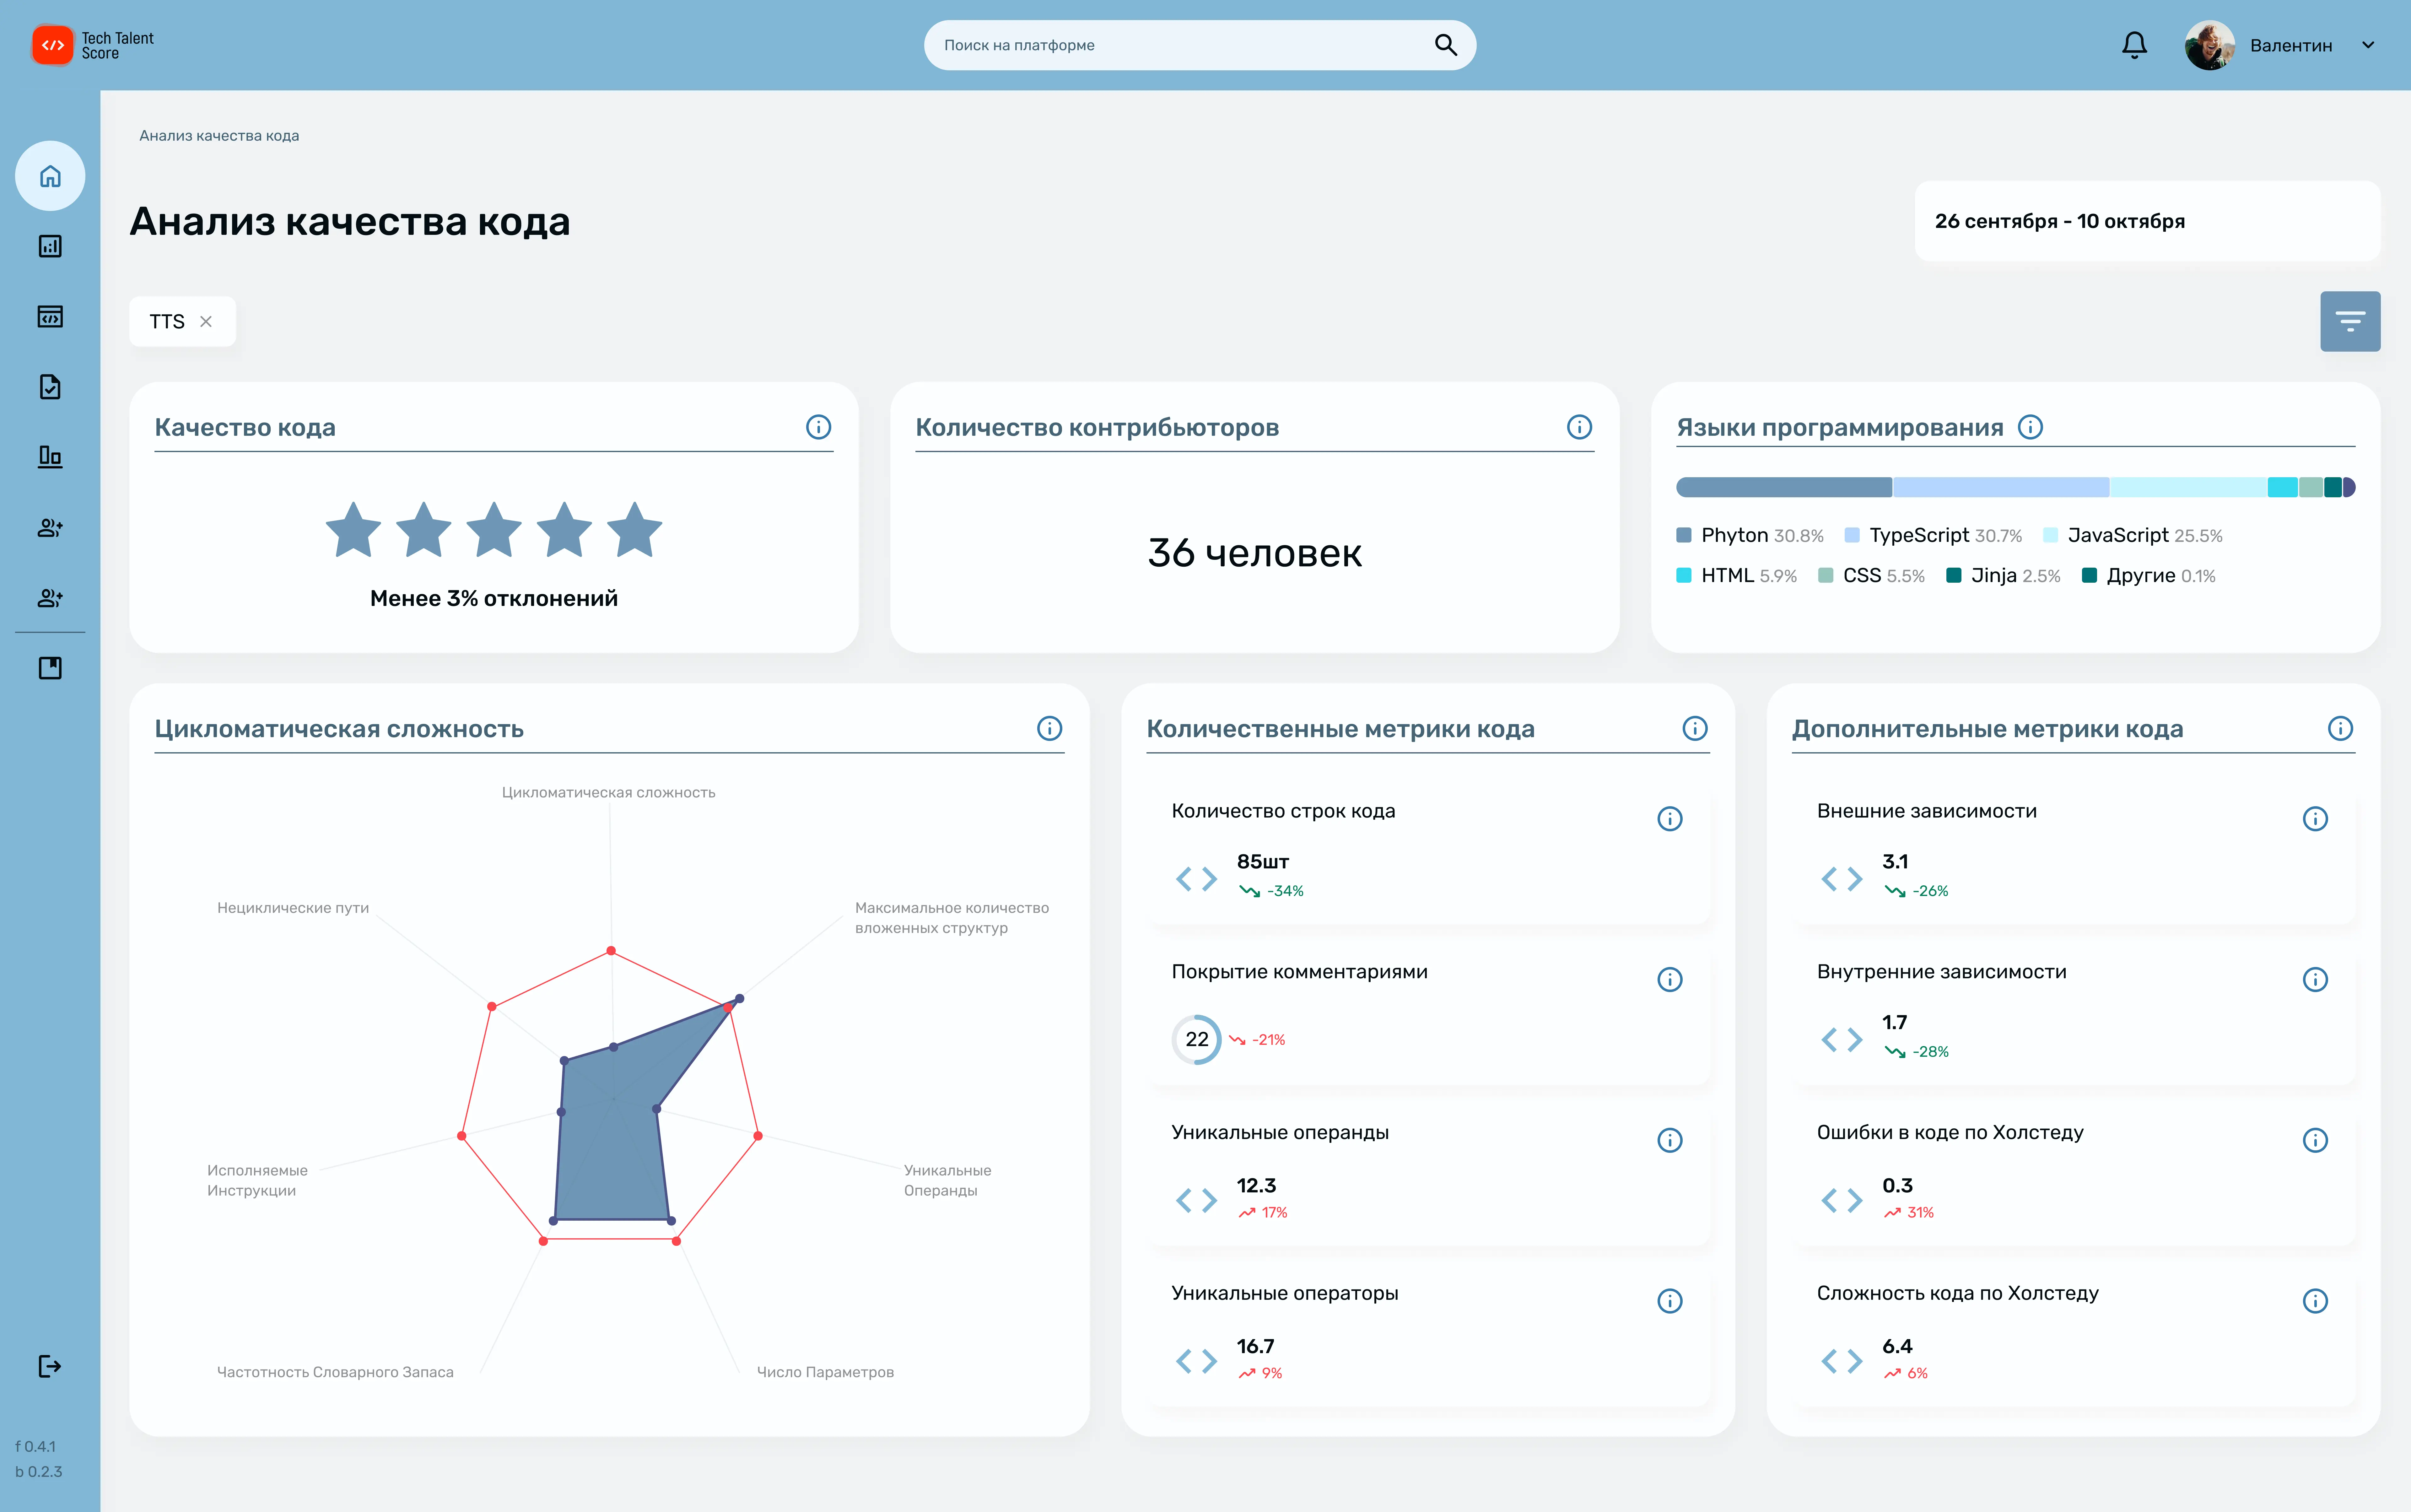Select the TypeScript legend swatch
The height and width of the screenshot is (1512, 2411).
[1852, 535]
